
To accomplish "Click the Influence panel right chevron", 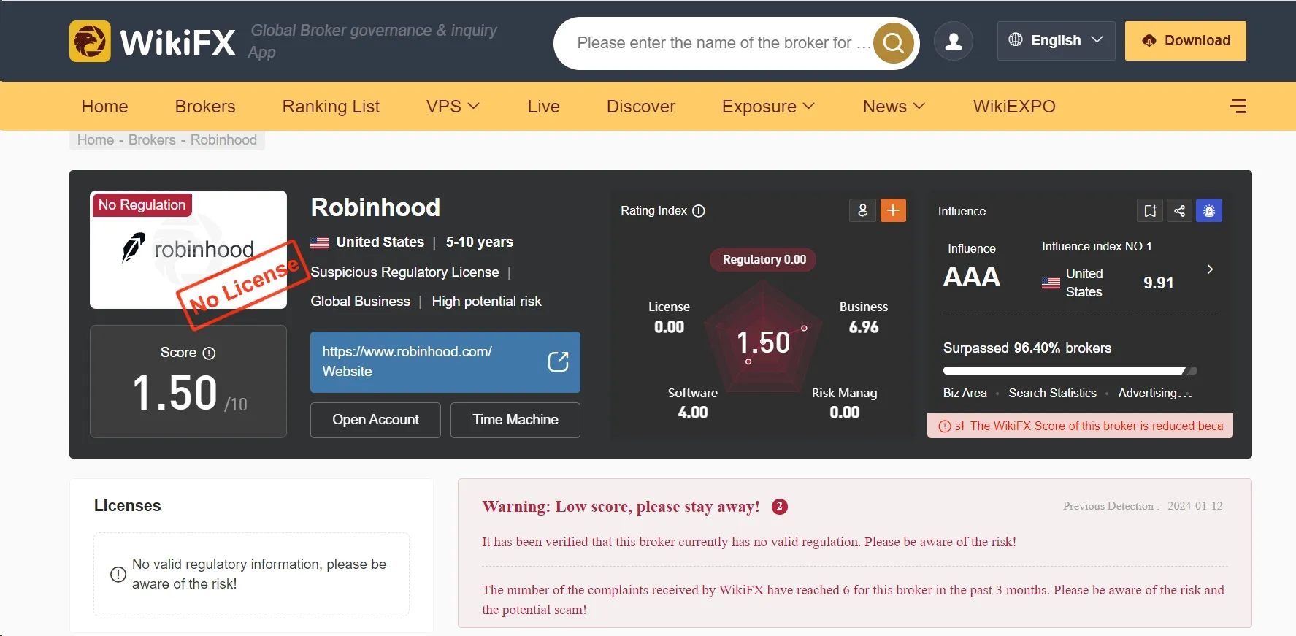I will [x=1210, y=269].
